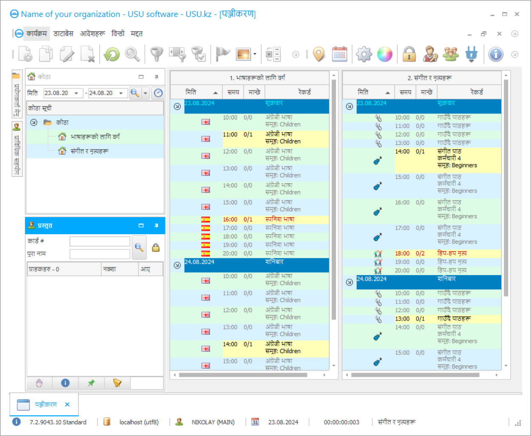
Task: Close the पञ्जीकरण tab
Action: click(67, 405)
